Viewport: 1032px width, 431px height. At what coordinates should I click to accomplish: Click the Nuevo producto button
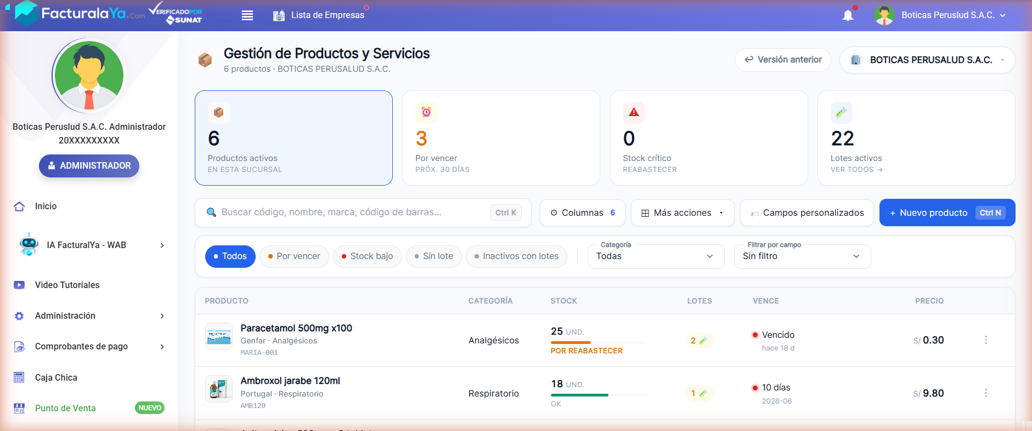coord(947,212)
